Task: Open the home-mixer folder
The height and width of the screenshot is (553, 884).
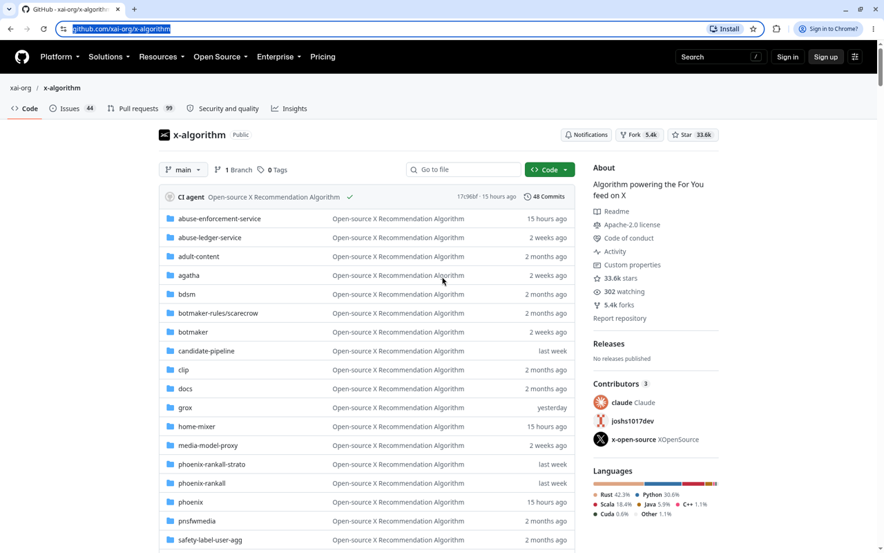Action: coord(197,427)
